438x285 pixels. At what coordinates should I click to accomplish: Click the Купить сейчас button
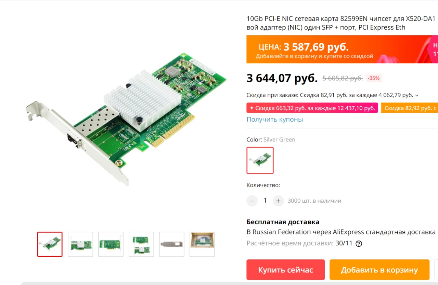coord(285,270)
